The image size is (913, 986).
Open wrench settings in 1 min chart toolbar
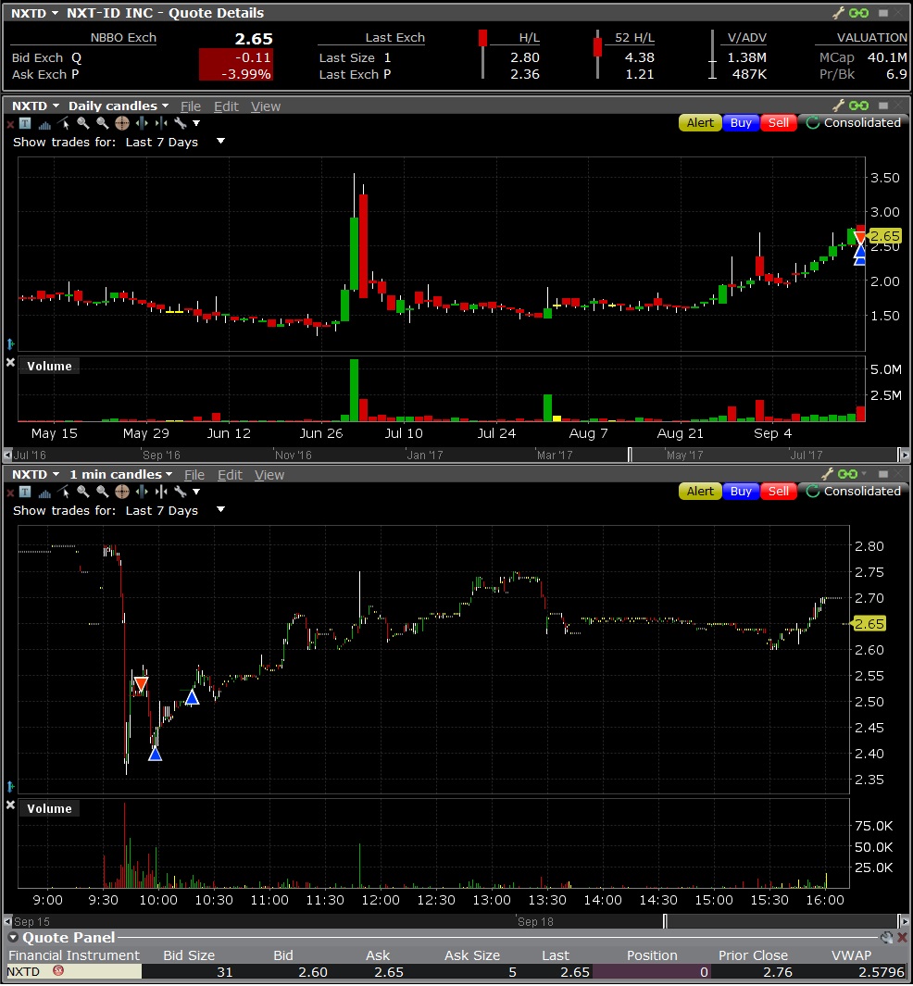(x=181, y=492)
